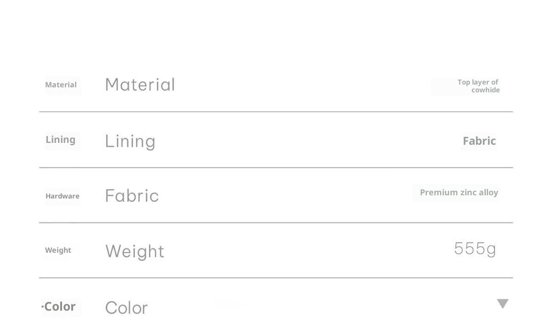This screenshot has height=329, width=552.
Task: Click the small Material tag label
Action: tap(61, 85)
